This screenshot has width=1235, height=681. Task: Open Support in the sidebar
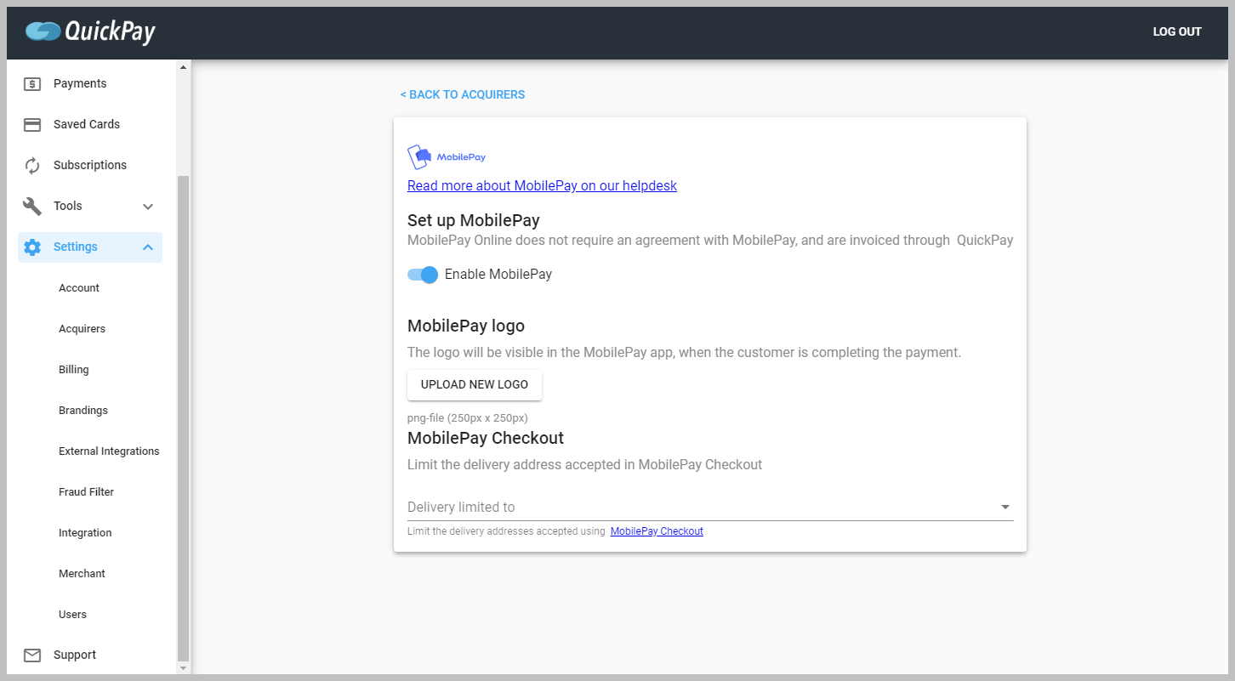pos(90,655)
